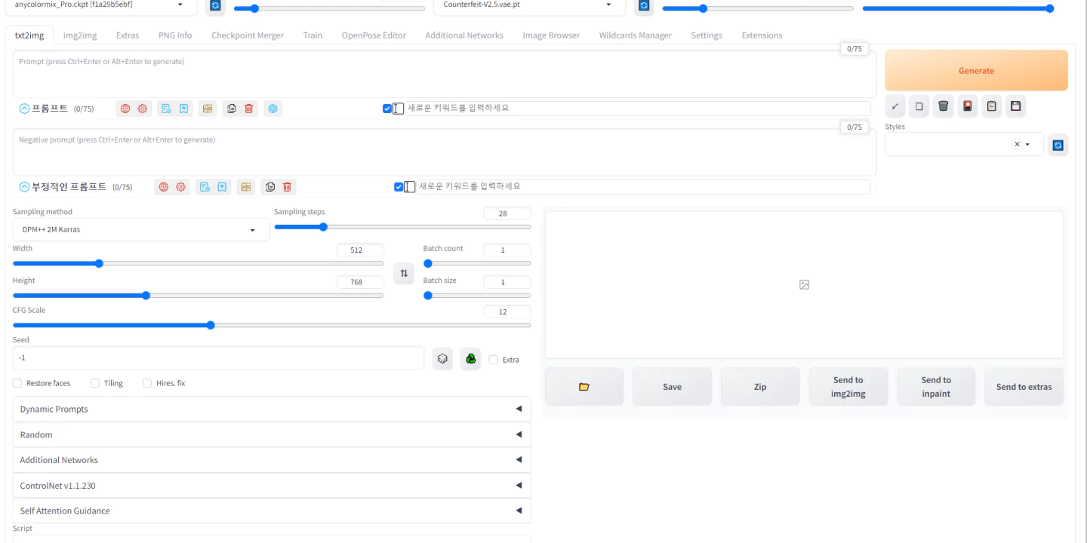
Task: Expand the Dynamic Prompts section
Action: [272, 409]
